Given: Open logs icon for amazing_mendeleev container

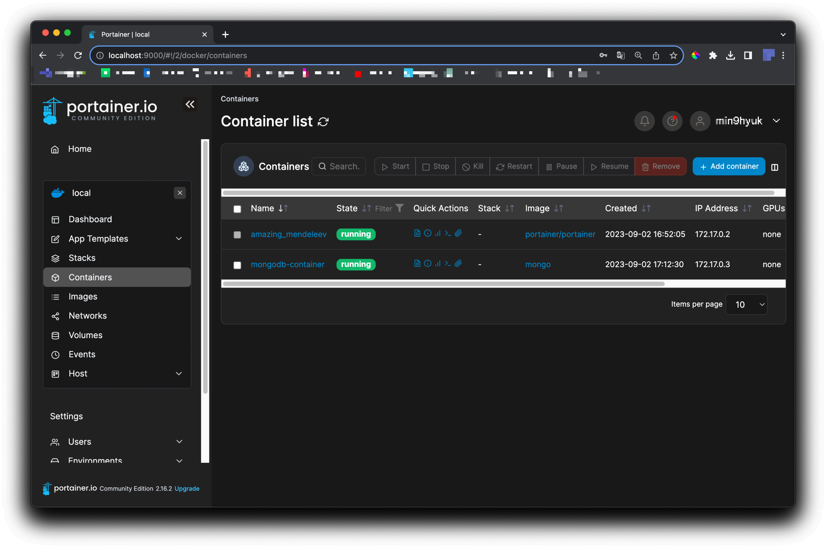Looking at the screenshot, I should (x=417, y=233).
